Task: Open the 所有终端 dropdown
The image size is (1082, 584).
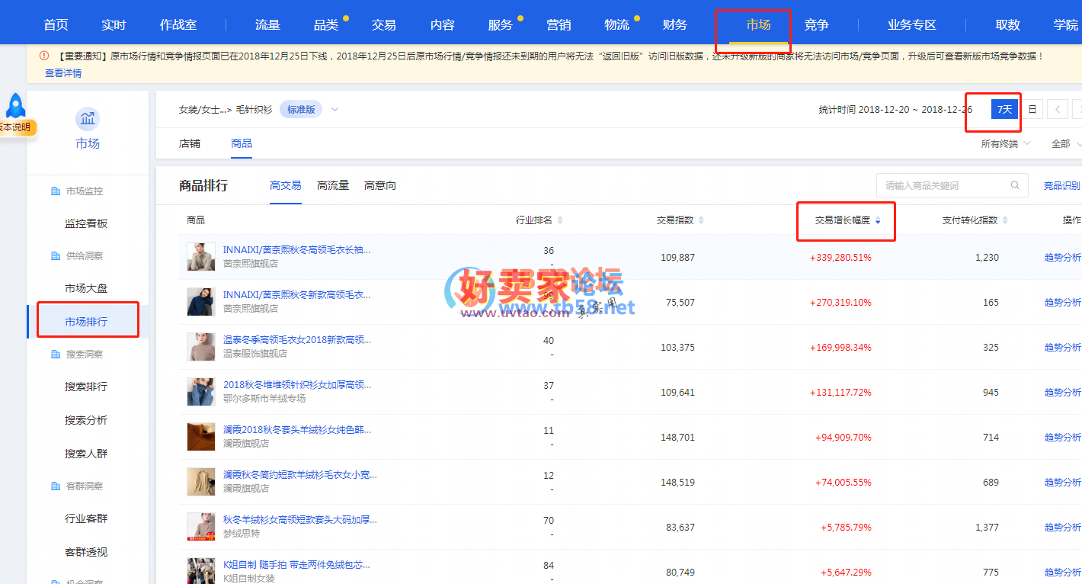Action: tap(1005, 143)
